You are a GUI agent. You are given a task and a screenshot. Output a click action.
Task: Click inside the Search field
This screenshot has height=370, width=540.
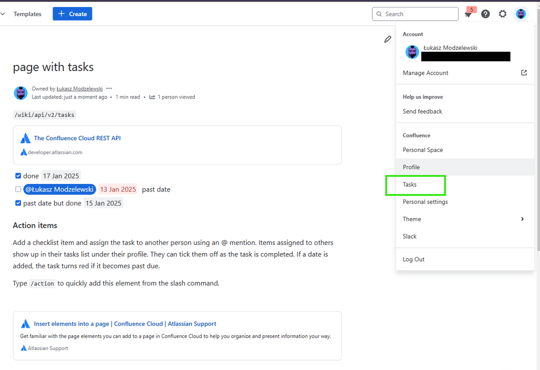click(416, 14)
